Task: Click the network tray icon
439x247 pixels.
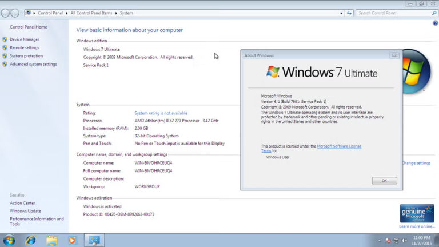Action: coord(396,240)
